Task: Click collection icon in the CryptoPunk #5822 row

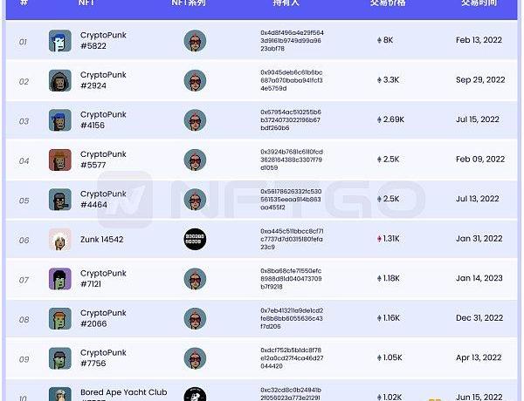Action: coord(195,41)
